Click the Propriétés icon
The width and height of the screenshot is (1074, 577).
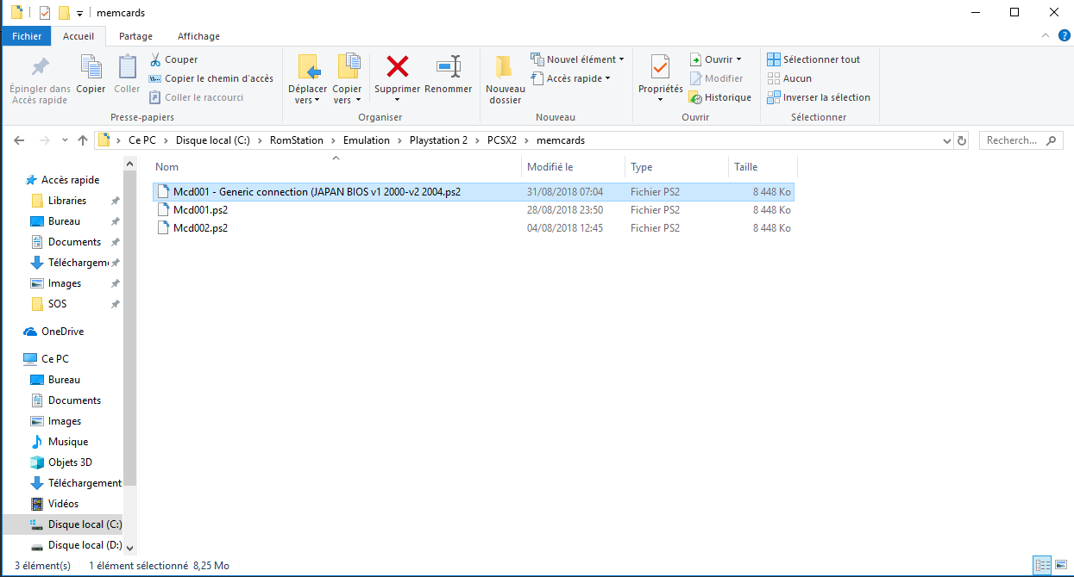click(660, 66)
